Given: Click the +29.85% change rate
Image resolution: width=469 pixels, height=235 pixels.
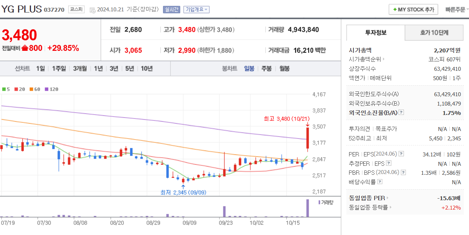Looking at the screenshot, I should (x=63, y=48).
